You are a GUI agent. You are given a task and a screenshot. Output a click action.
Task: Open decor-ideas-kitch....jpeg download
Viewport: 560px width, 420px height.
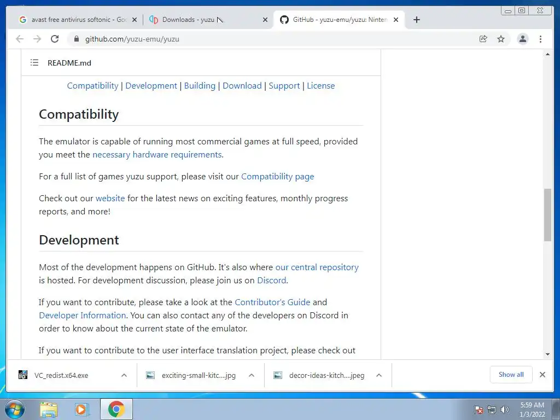click(326, 375)
